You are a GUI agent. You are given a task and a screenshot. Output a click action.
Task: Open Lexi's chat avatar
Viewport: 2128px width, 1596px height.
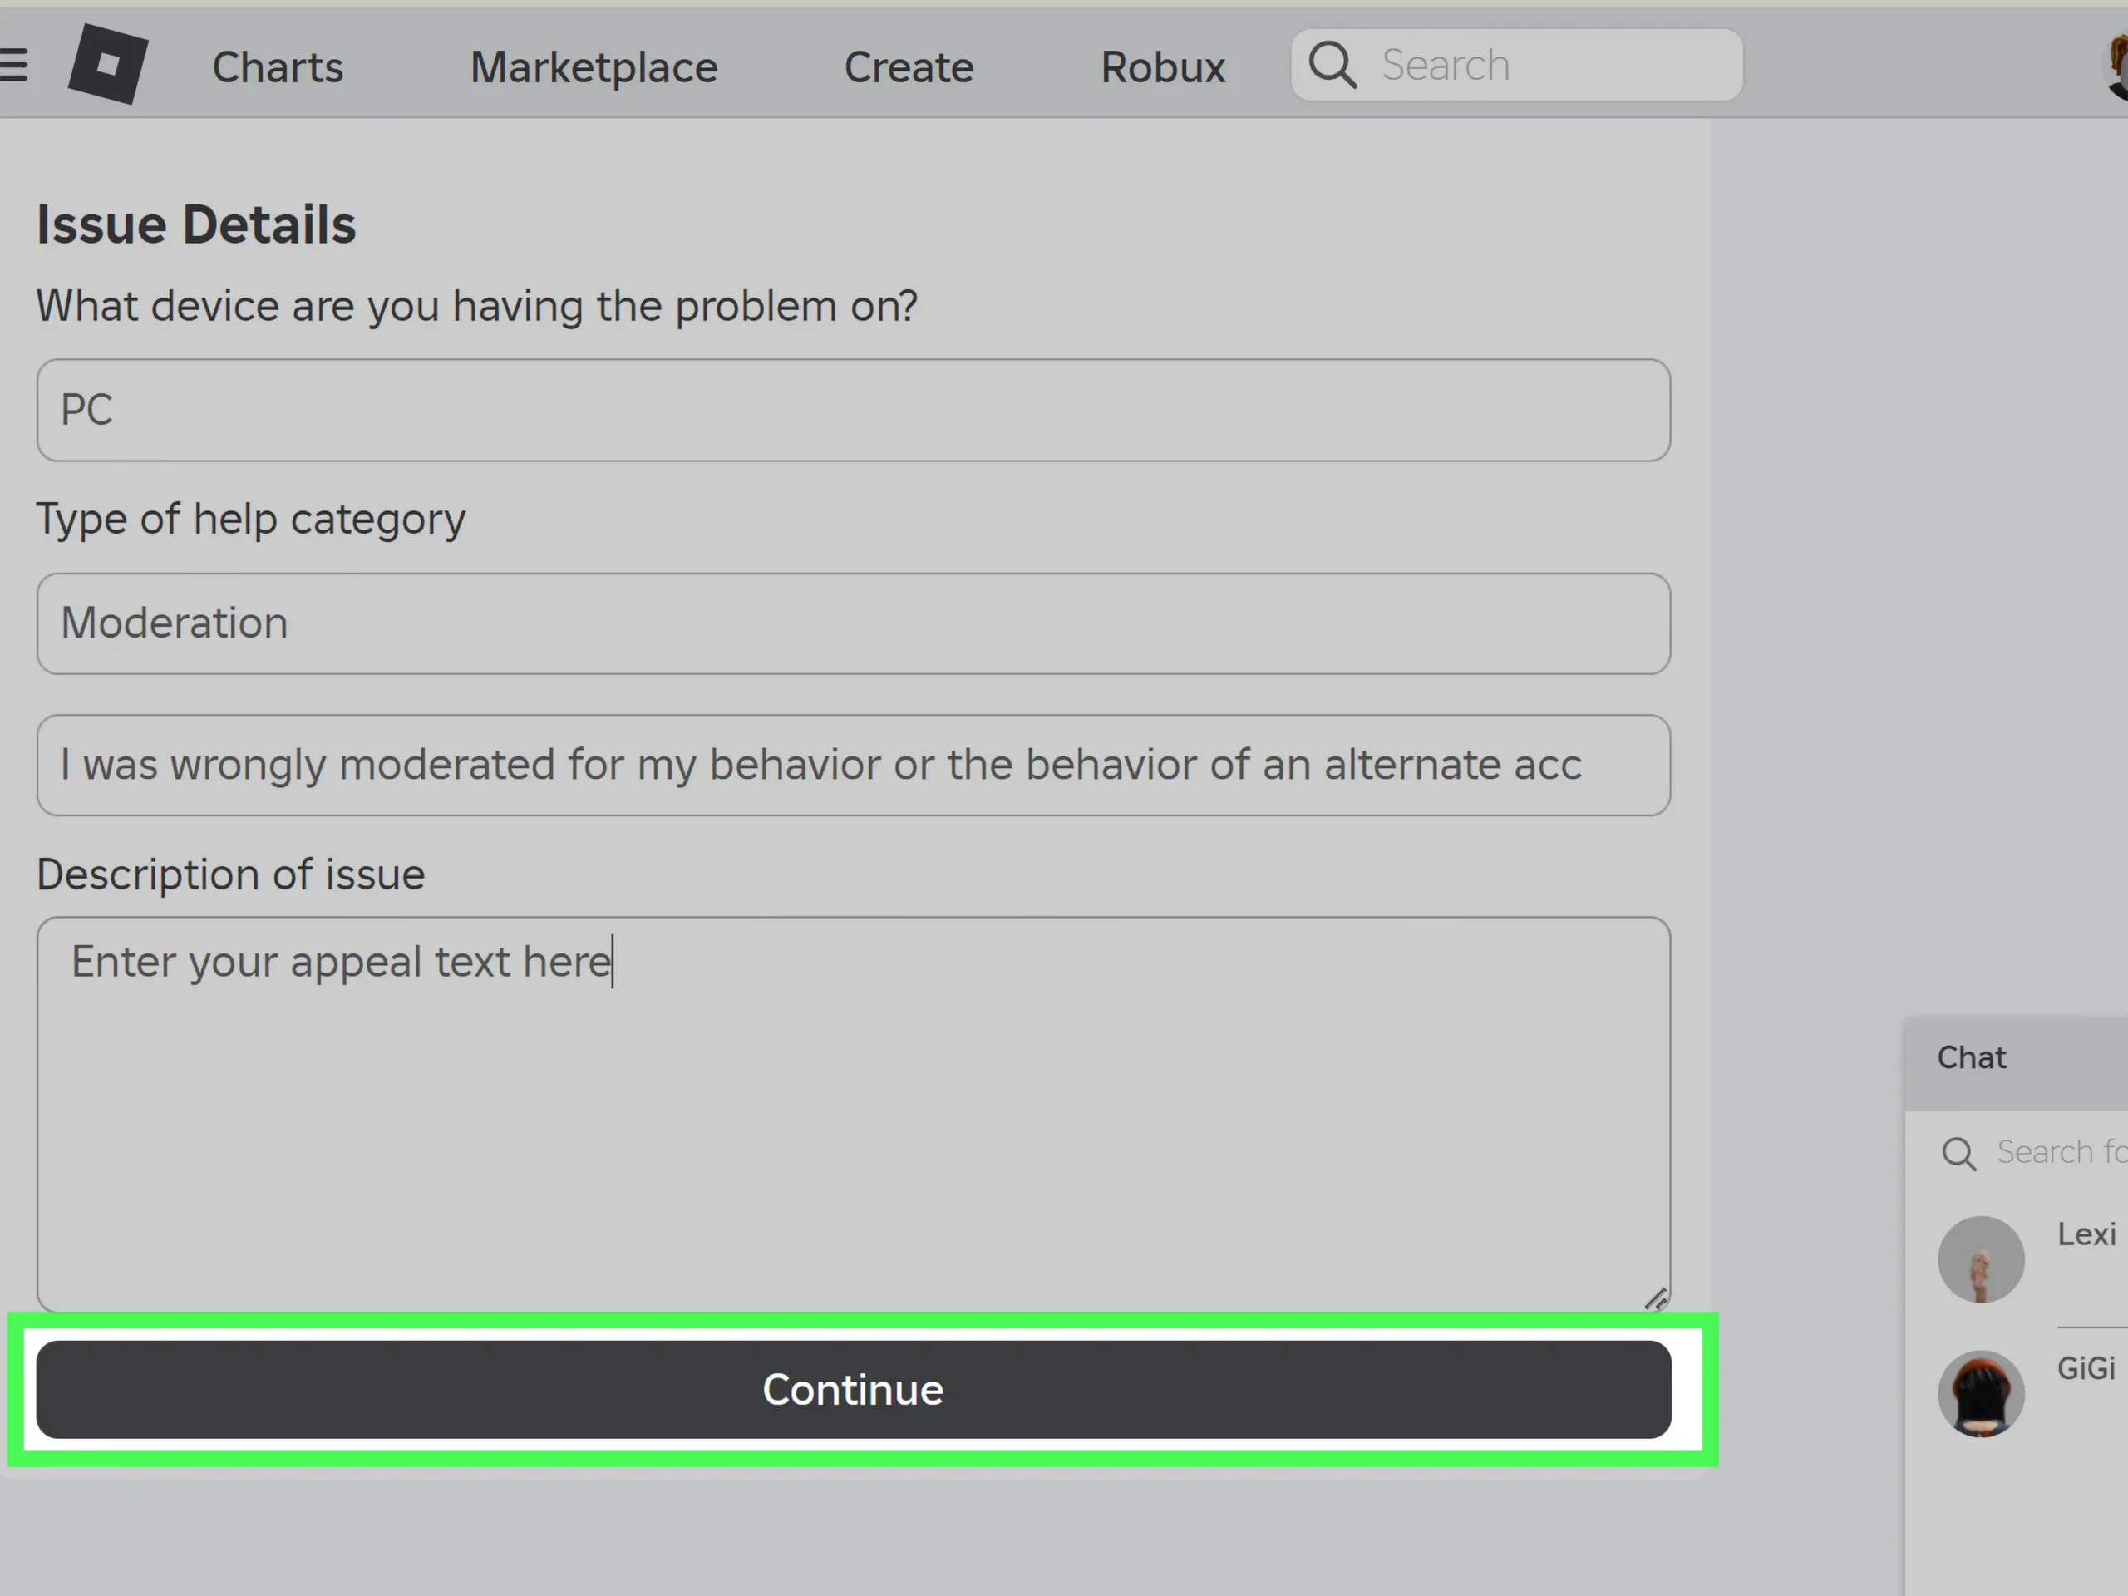coord(1980,1259)
